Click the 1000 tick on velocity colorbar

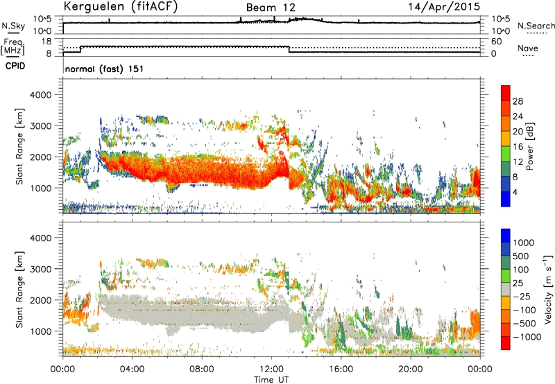pyautogui.click(x=524, y=243)
